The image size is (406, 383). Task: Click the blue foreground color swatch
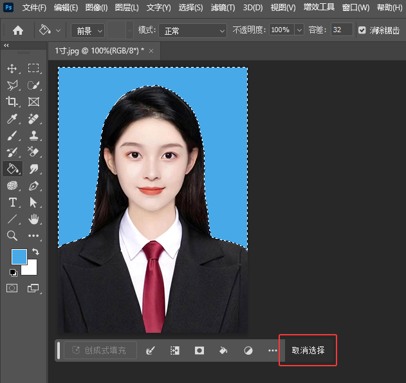(19, 257)
